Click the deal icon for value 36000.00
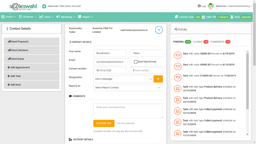This screenshot has width=256, height=144. tap(178, 55)
